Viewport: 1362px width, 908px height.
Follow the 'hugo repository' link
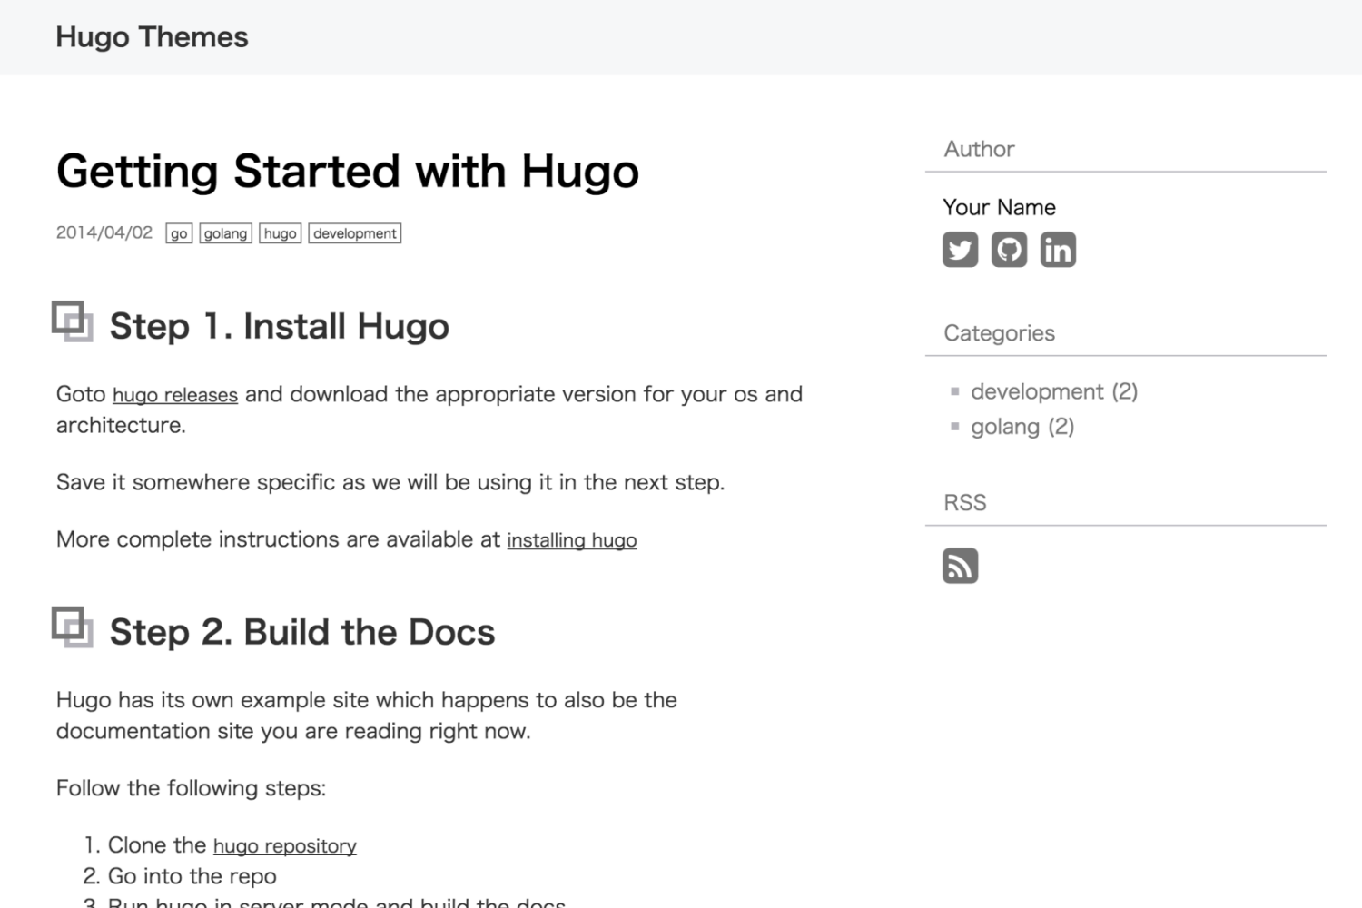tap(285, 846)
